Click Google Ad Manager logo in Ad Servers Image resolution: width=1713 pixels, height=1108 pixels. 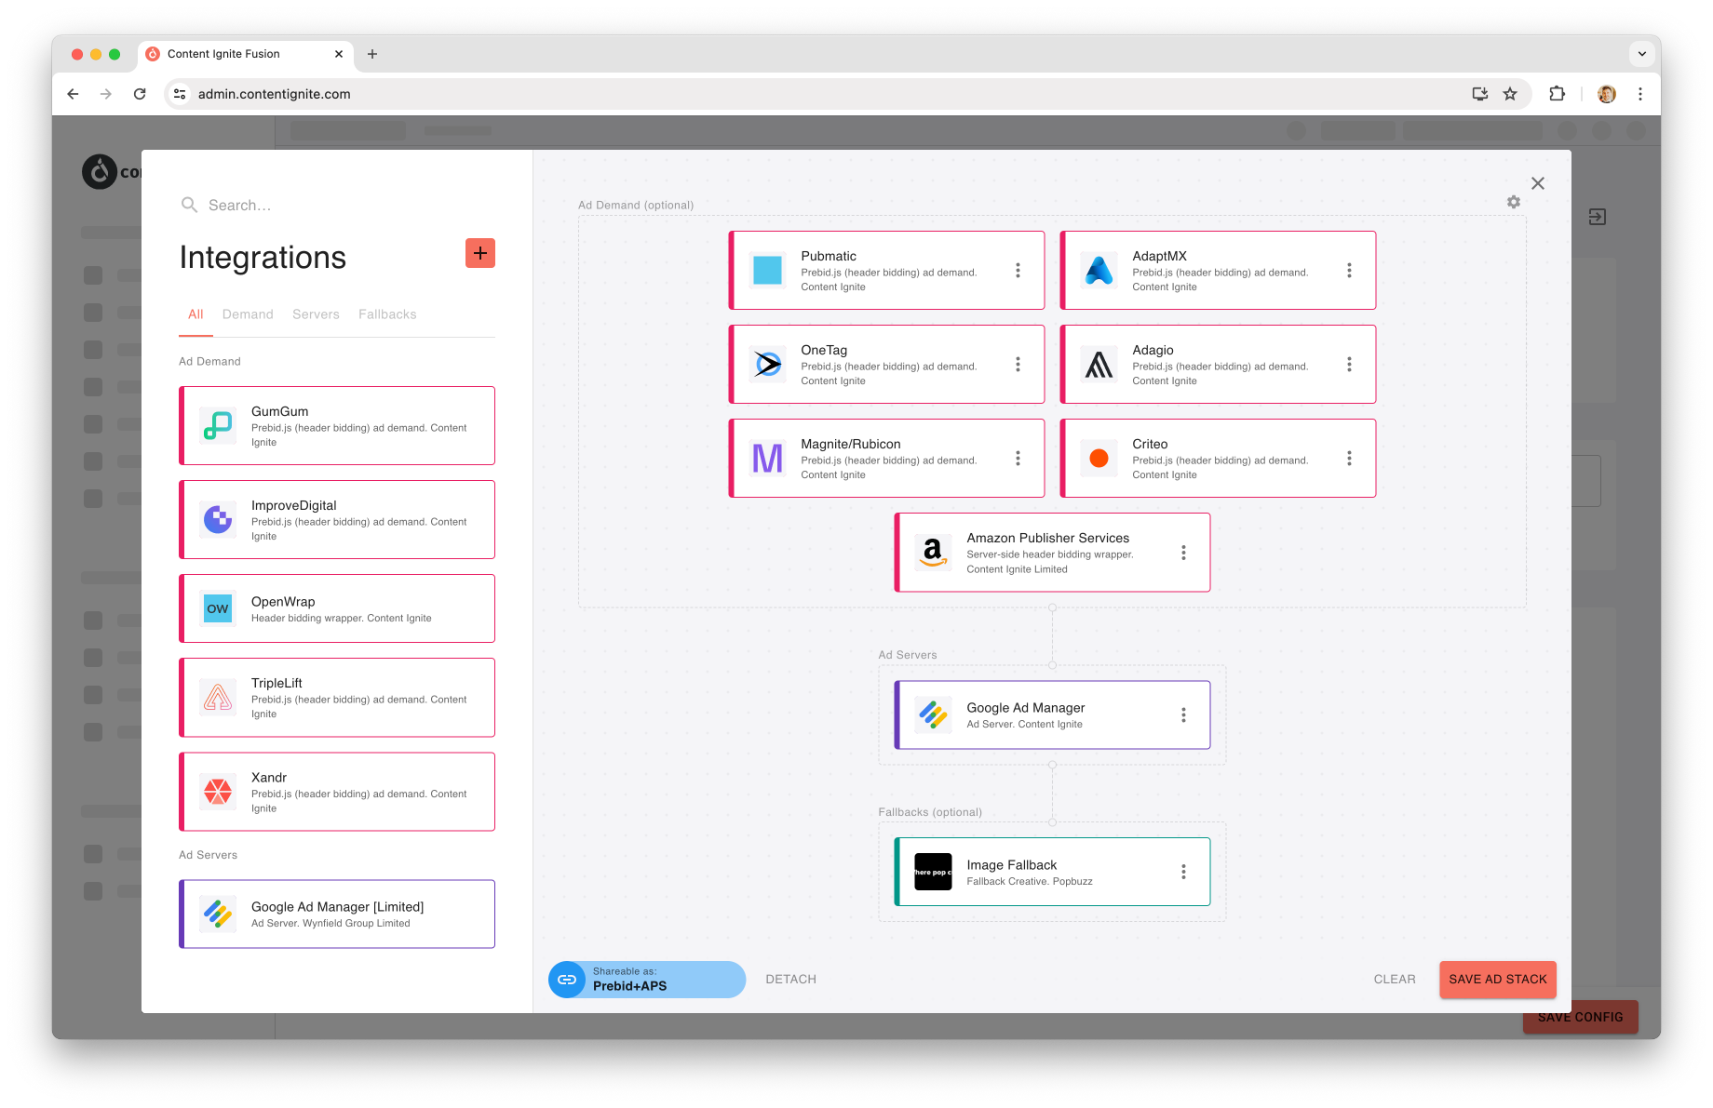coord(933,714)
